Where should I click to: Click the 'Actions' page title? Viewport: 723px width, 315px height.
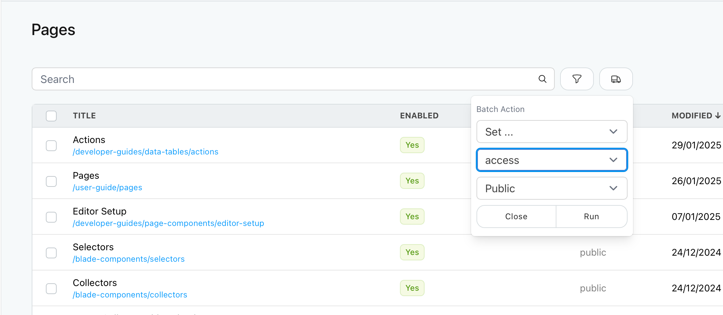pos(89,140)
